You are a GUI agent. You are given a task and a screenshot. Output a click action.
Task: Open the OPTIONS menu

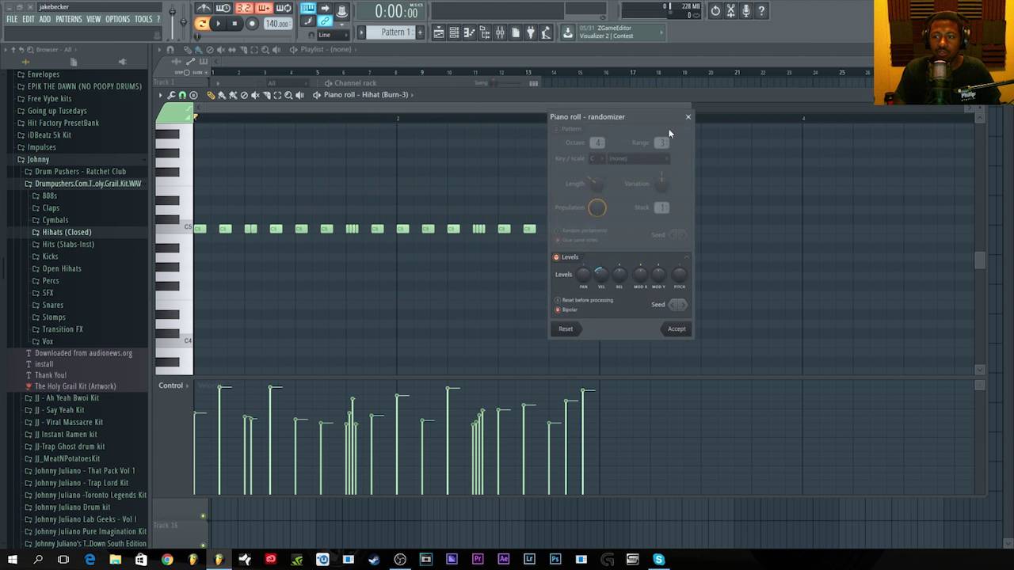[x=117, y=19]
